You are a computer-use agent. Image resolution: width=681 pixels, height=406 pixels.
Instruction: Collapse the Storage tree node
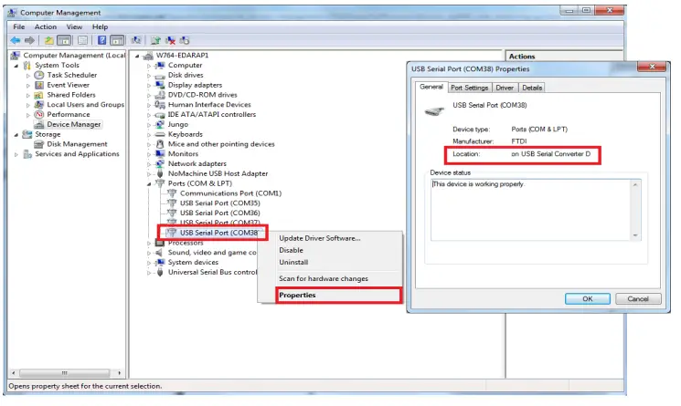point(16,134)
